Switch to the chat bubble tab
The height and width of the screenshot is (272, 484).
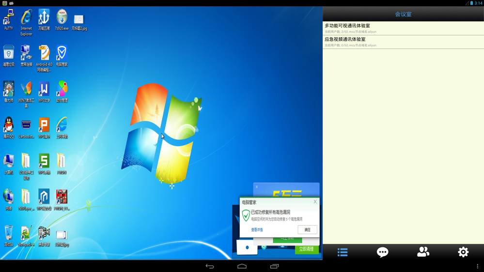click(382, 252)
